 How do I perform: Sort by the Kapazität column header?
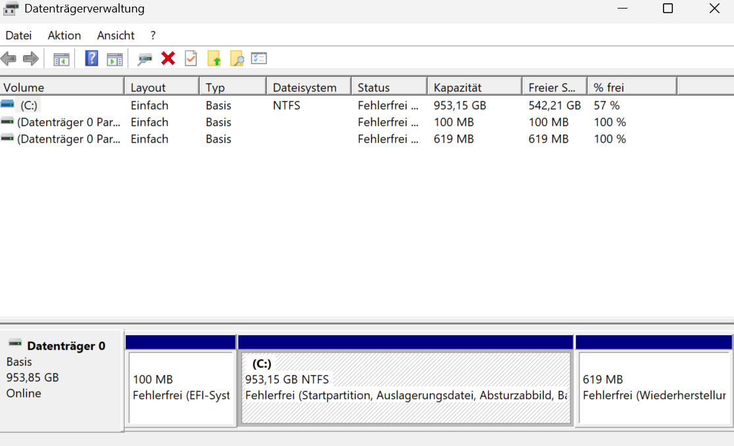[x=475, y=87]
